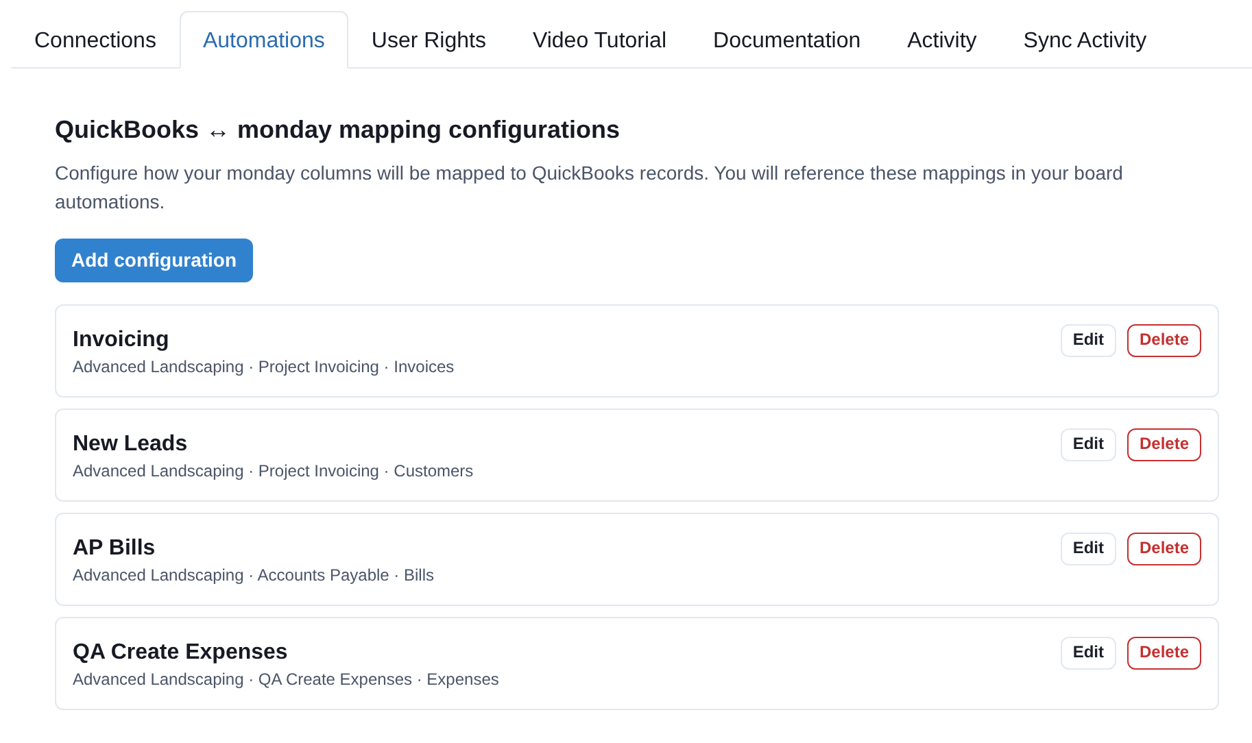The width and height of the screenshot is (1252, 743).
Task: View the Activity tab
Action: (941, 40)
